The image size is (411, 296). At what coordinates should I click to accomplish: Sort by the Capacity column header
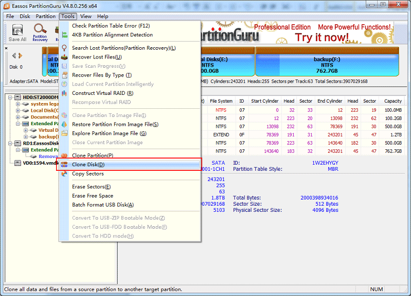tap(392, 101)
